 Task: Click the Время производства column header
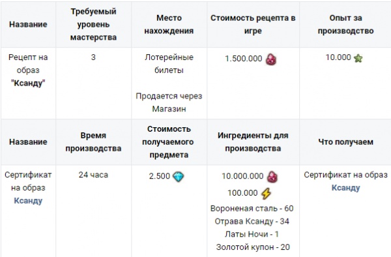click(x=93, y=142)
